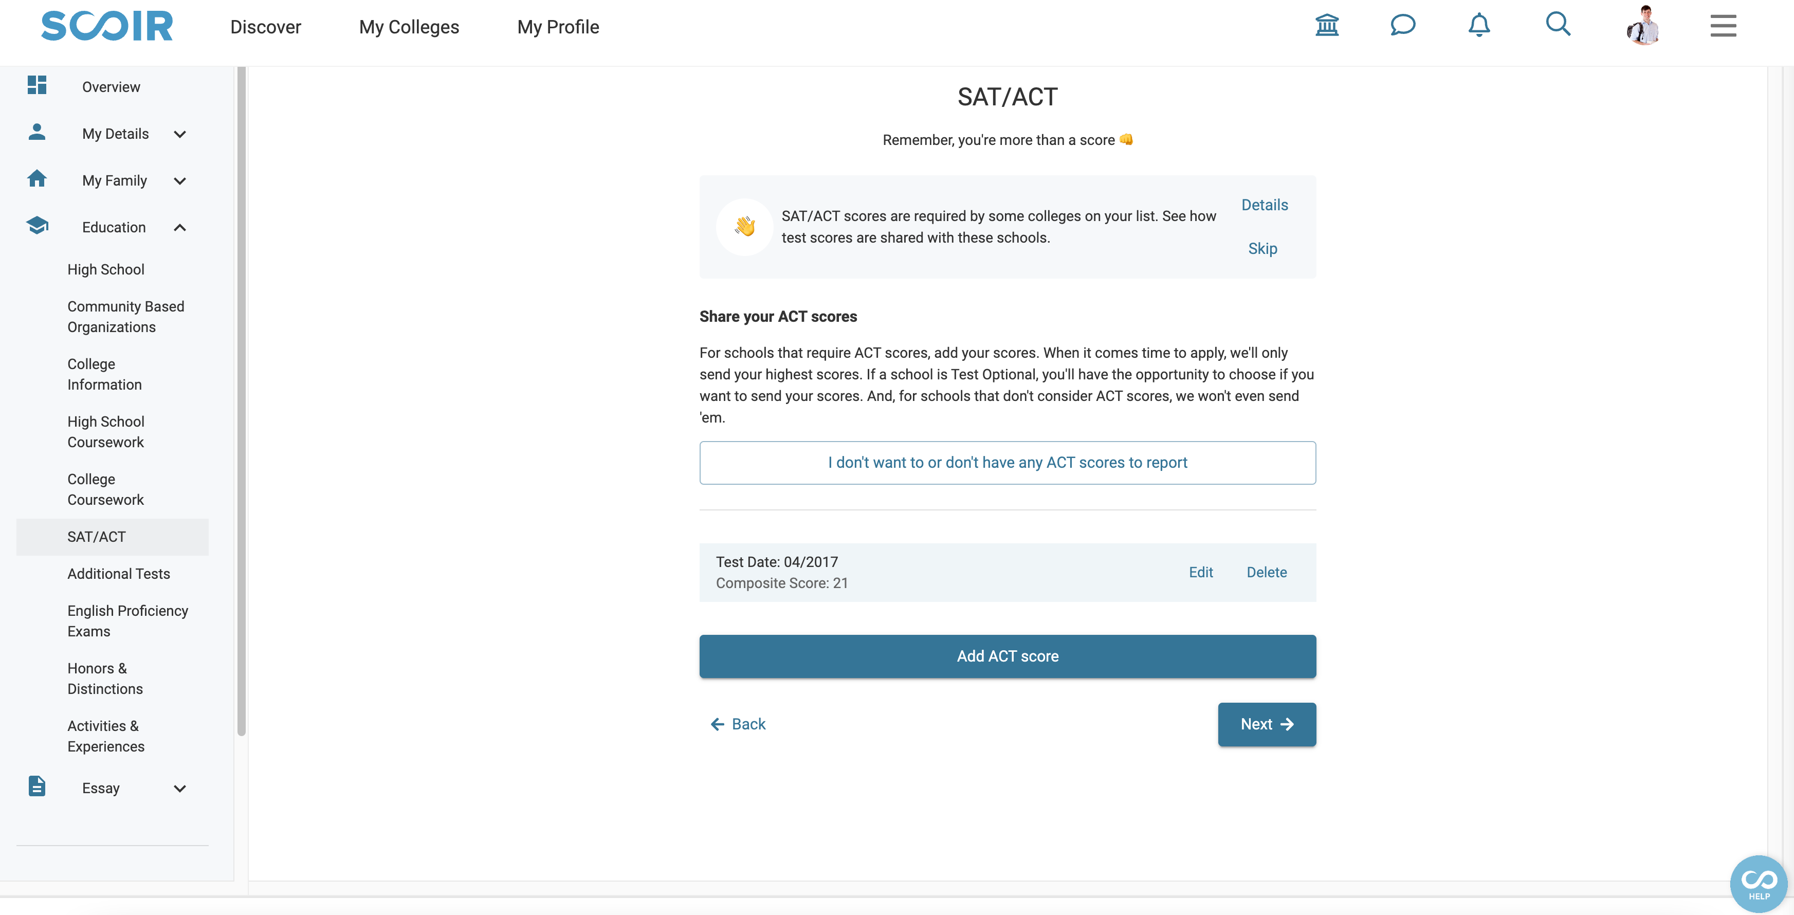
Task: Open Honors & Distinctions item
Action: tap(104, 678)
